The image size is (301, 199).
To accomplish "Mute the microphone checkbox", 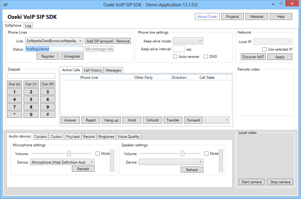I will 98,153.
